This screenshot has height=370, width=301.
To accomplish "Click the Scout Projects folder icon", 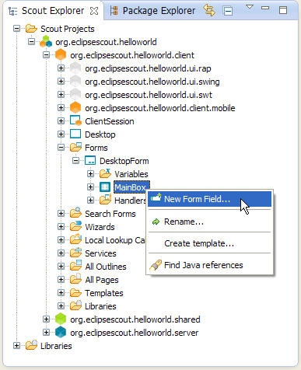I will coord(31,29).
